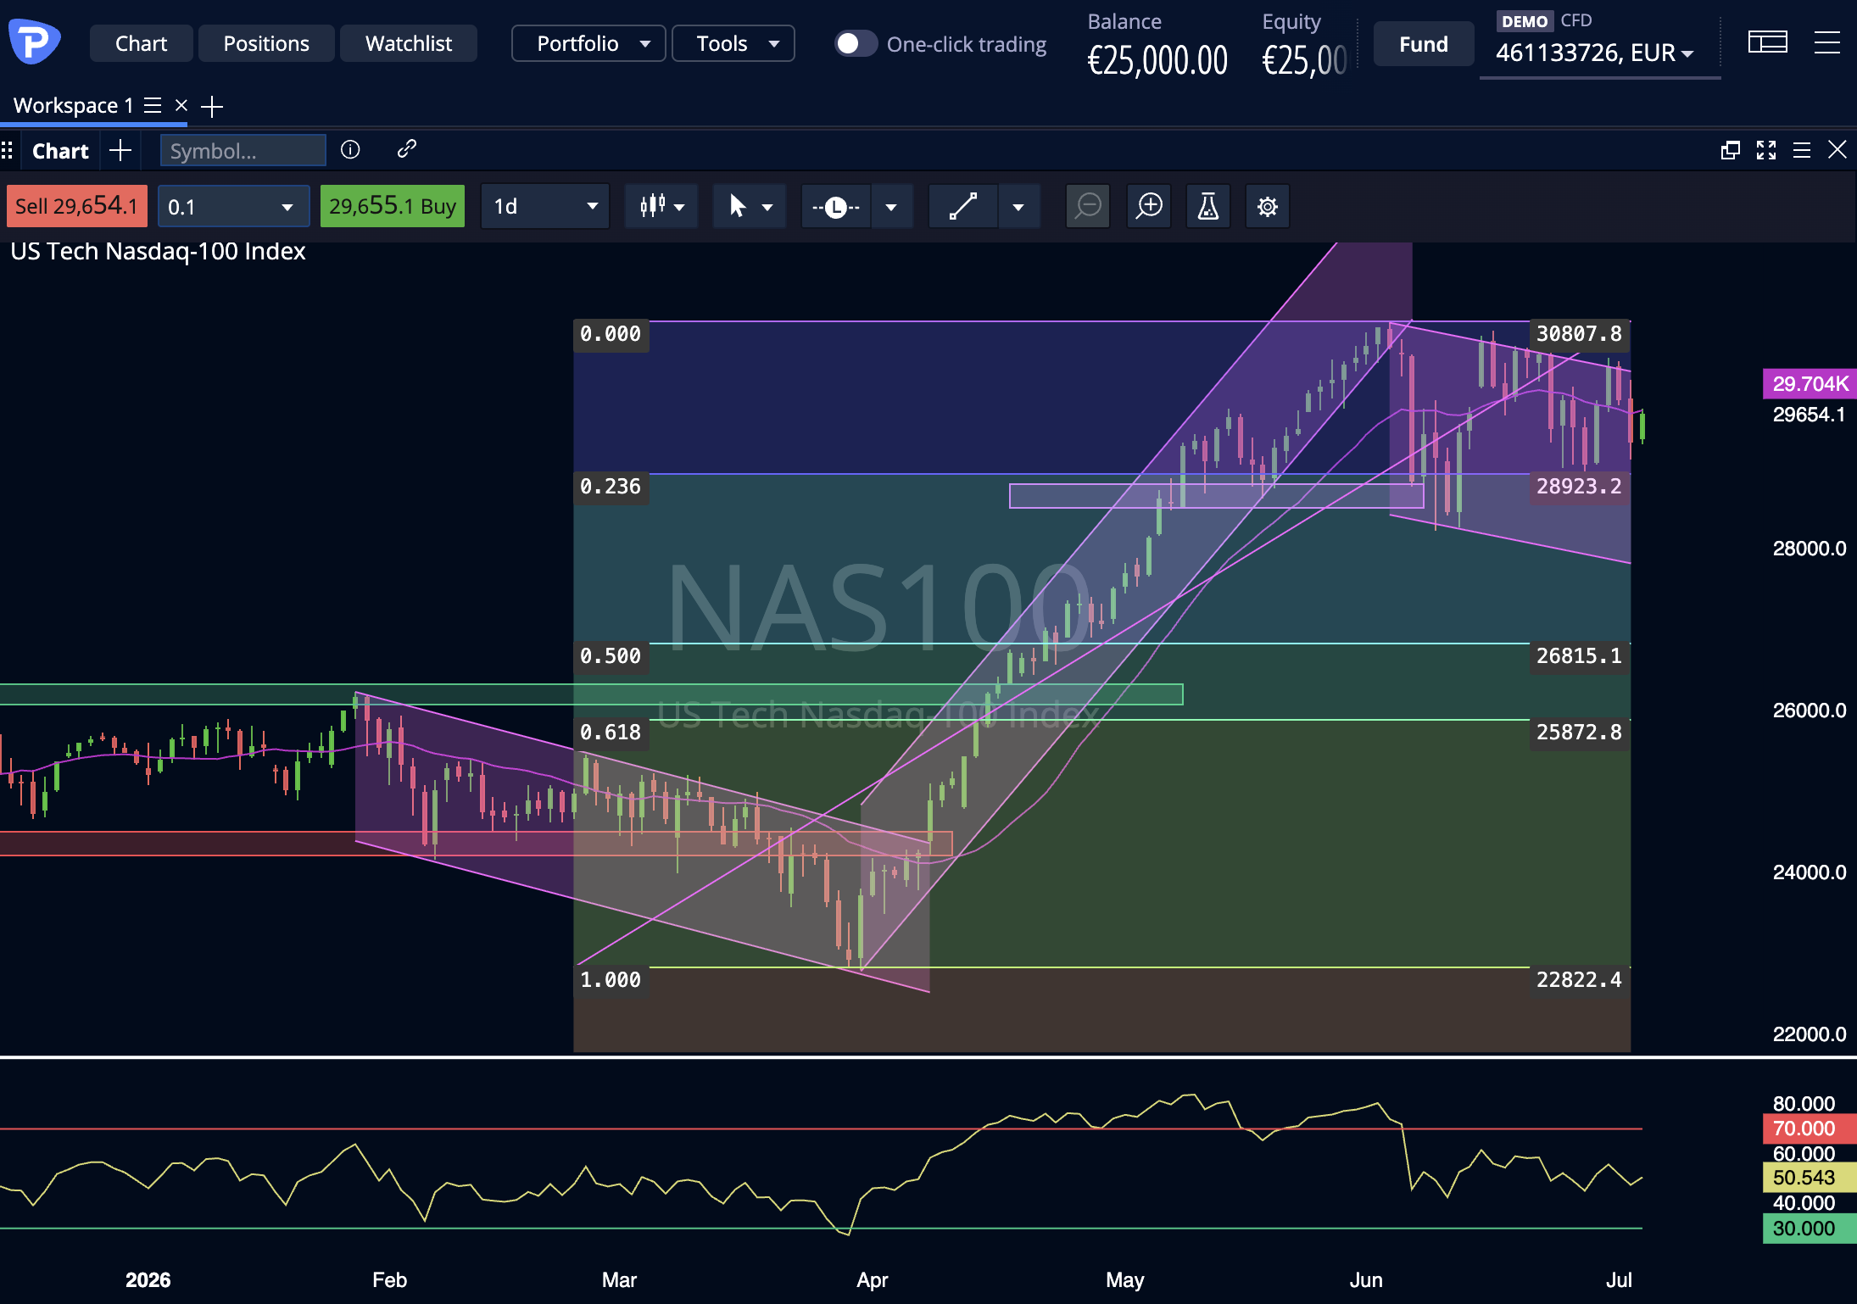This screenshot has height=1304, width=1857.
Task: Add a new chart tab with plus
Action: tap(120, 150)
